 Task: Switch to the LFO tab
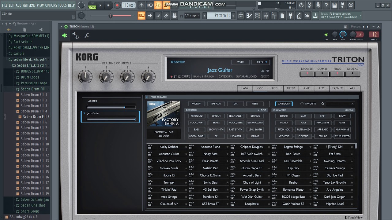tap(322, 88)
